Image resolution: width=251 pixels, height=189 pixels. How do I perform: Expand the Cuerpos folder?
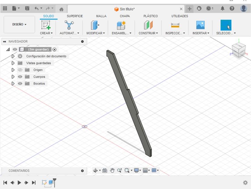pos(13,77)
